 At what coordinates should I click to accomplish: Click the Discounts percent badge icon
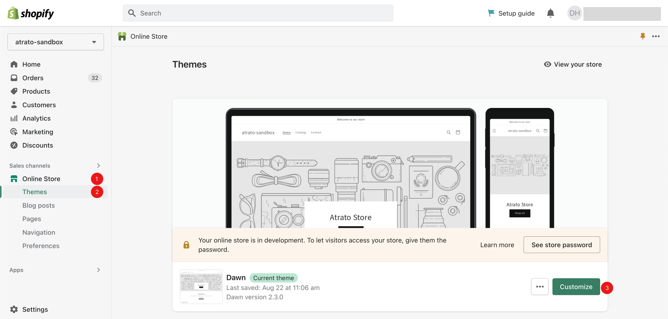(14, 145)
